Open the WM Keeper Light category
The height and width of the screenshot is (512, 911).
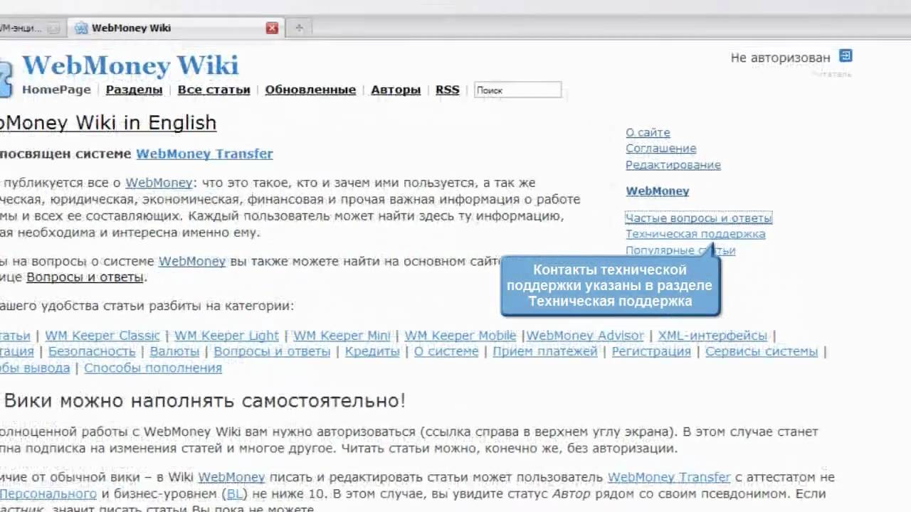226,335
